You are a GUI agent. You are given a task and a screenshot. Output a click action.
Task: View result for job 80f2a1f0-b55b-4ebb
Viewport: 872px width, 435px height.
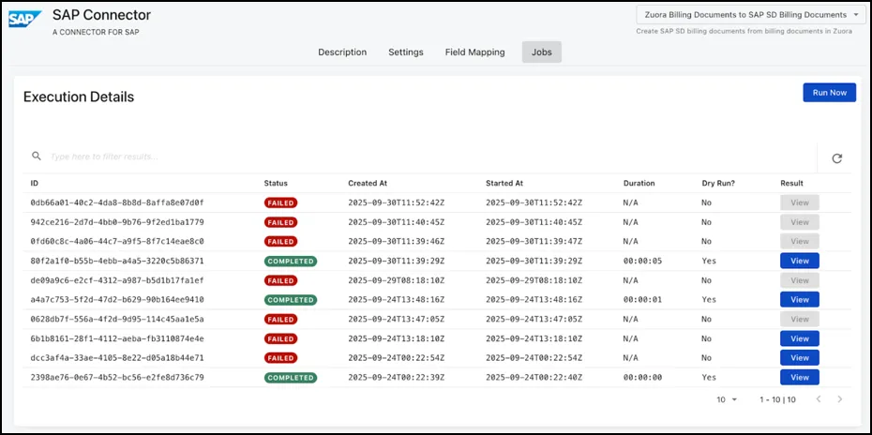tap(799, 261)
